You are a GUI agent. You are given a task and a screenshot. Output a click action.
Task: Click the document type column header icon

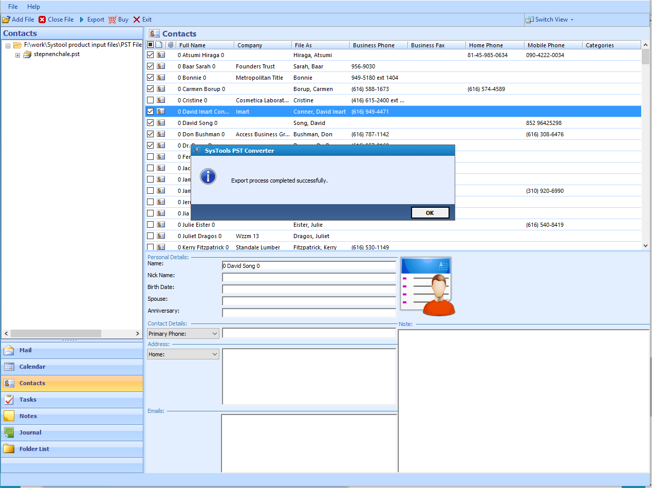(x=159, y=45)
